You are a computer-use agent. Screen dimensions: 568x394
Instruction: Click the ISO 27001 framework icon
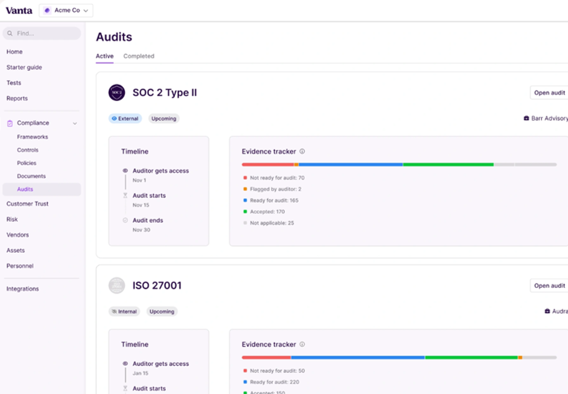[x=117, y=285]
